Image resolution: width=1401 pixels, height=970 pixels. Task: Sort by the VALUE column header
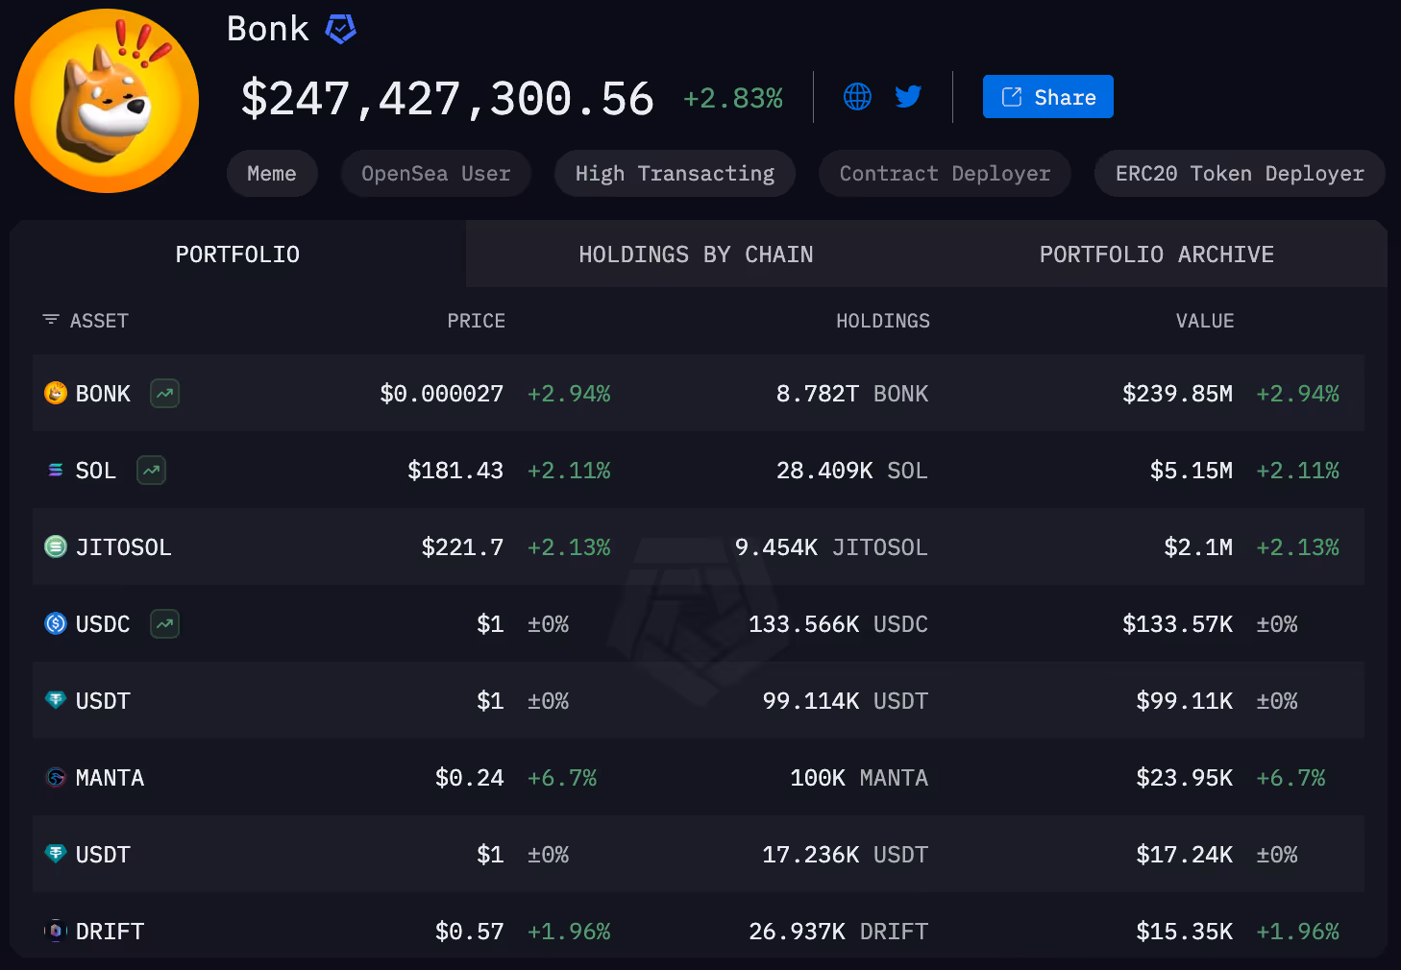tap(1205, 321)
